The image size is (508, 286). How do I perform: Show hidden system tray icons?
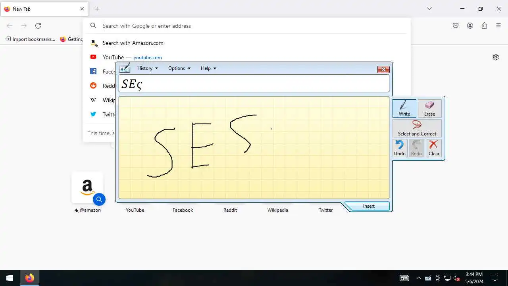(419, 278)
